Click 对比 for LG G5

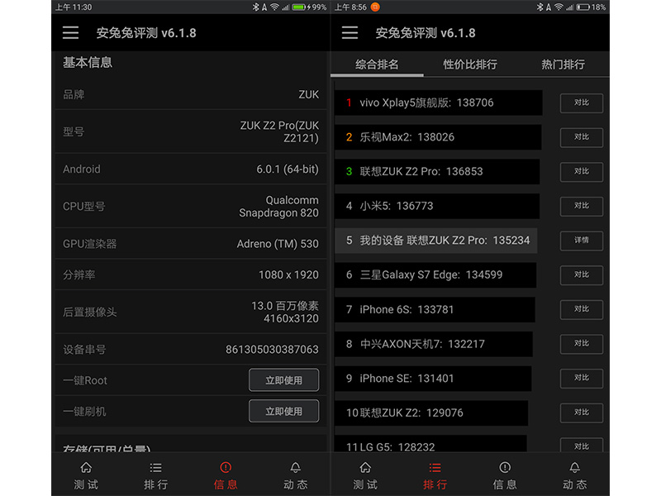(x=582, y=446)
